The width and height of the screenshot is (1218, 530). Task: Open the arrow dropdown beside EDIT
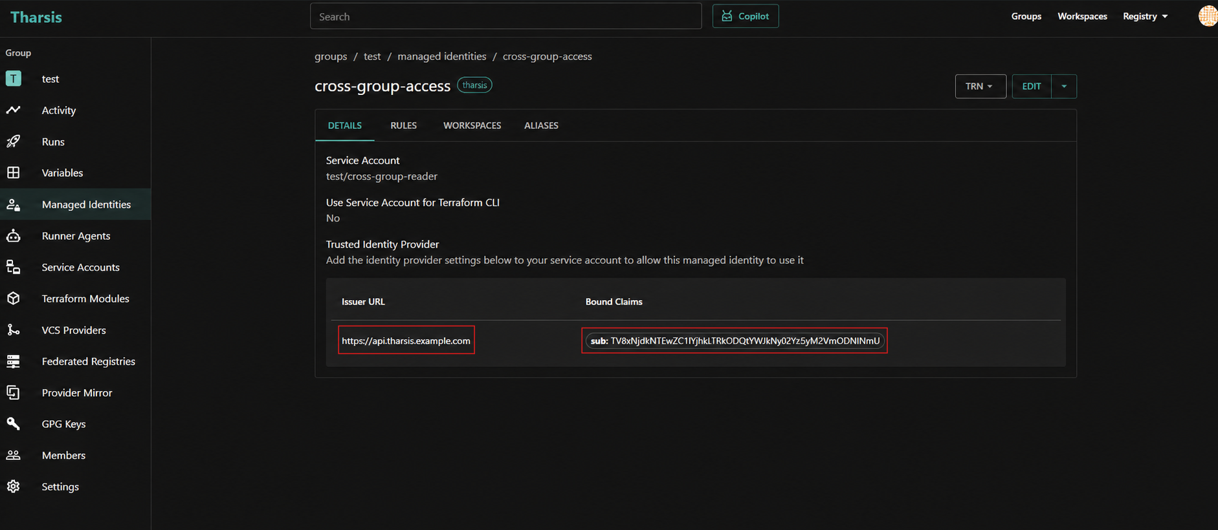(x=1064, y=86)
